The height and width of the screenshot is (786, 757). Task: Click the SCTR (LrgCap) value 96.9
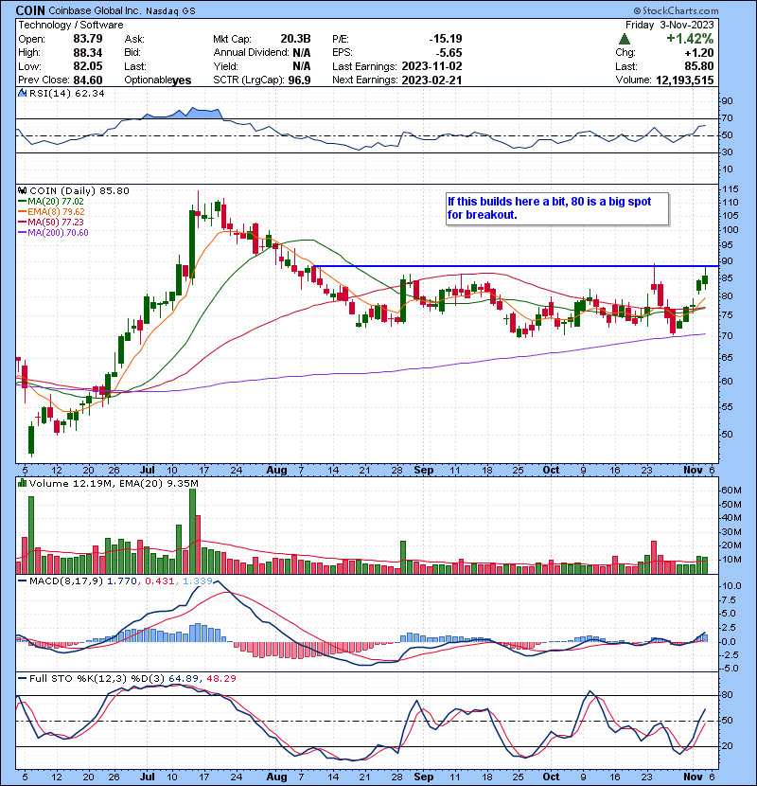pyautogui.click(x=300, y=80)
